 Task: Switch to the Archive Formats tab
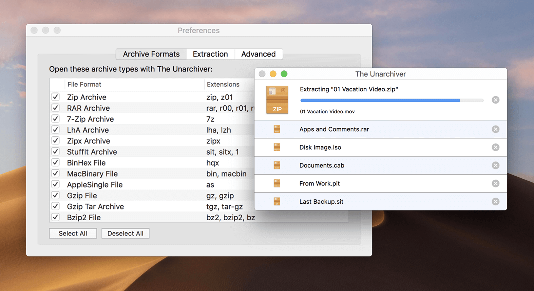[151, 54]
